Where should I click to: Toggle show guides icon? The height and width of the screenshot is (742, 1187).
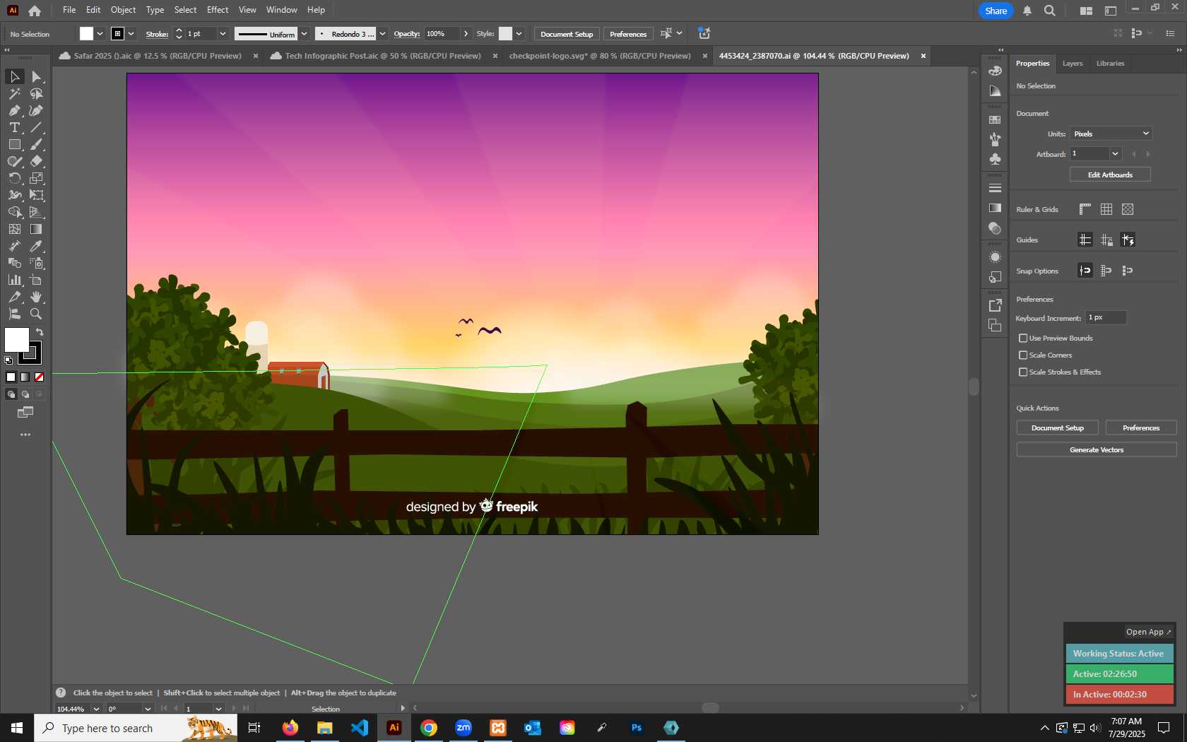point(1085,240)
